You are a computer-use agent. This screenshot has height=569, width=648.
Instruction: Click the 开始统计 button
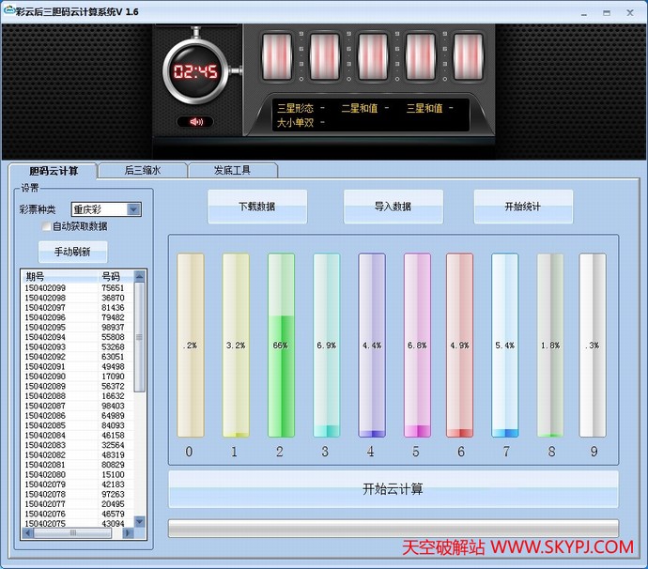[x=523, y=207]
